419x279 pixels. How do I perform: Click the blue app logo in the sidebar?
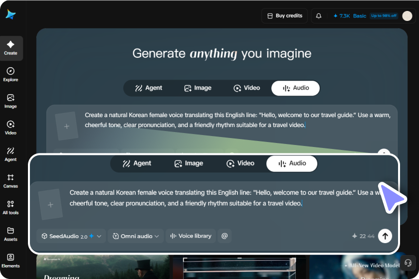click(x=10, y=14)
